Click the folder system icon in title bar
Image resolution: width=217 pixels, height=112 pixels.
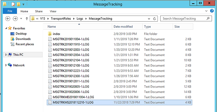pyautogui.click(x=5, y=4)
